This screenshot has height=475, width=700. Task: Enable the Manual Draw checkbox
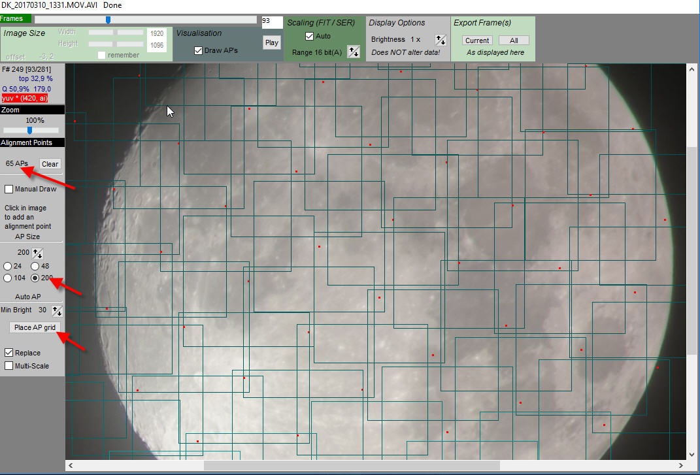point(9,189)
